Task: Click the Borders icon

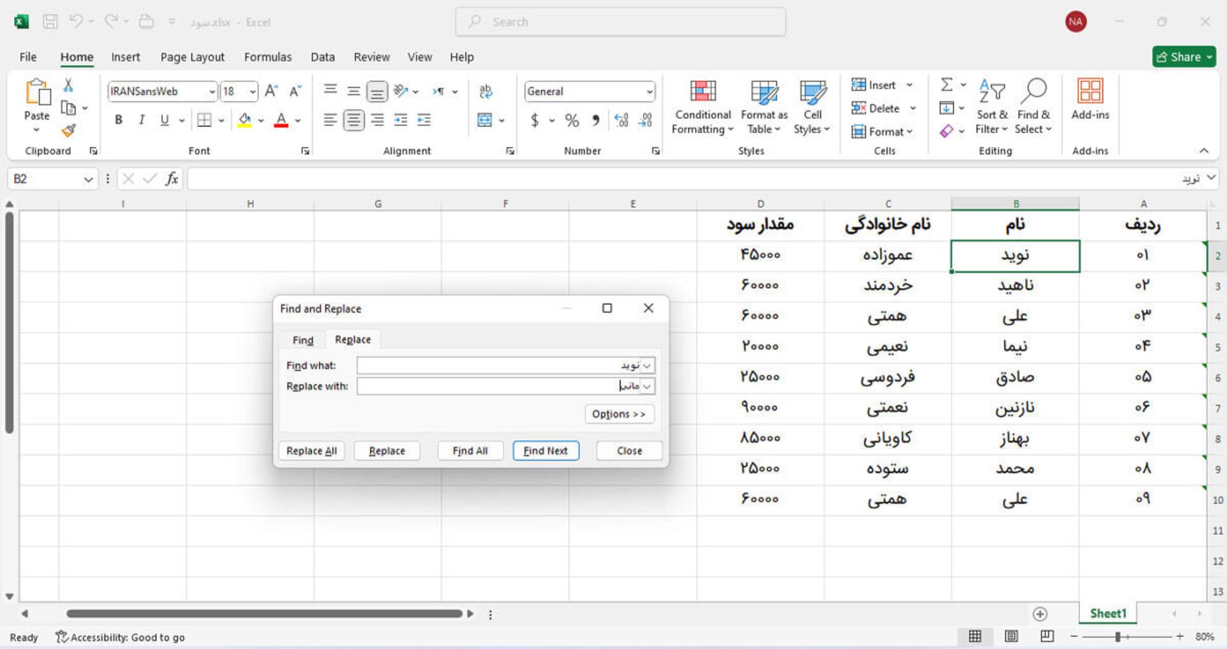Action: [x=204, y=120]
